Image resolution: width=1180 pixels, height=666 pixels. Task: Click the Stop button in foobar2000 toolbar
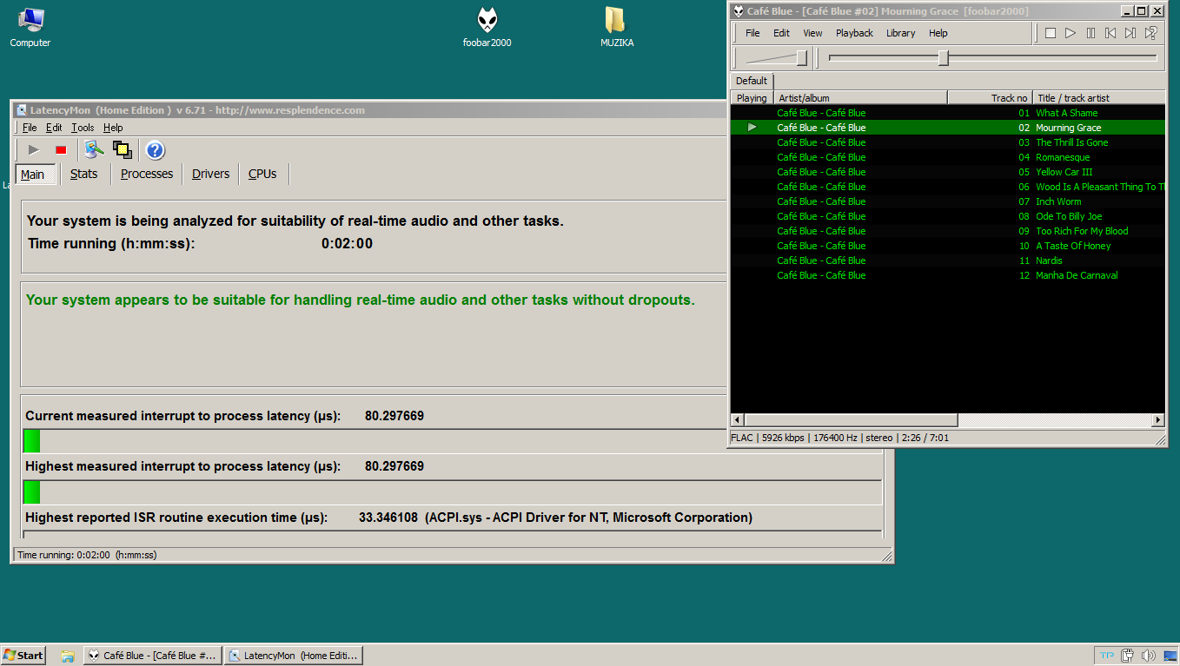pyautogui.click(x=1051, y=33)
